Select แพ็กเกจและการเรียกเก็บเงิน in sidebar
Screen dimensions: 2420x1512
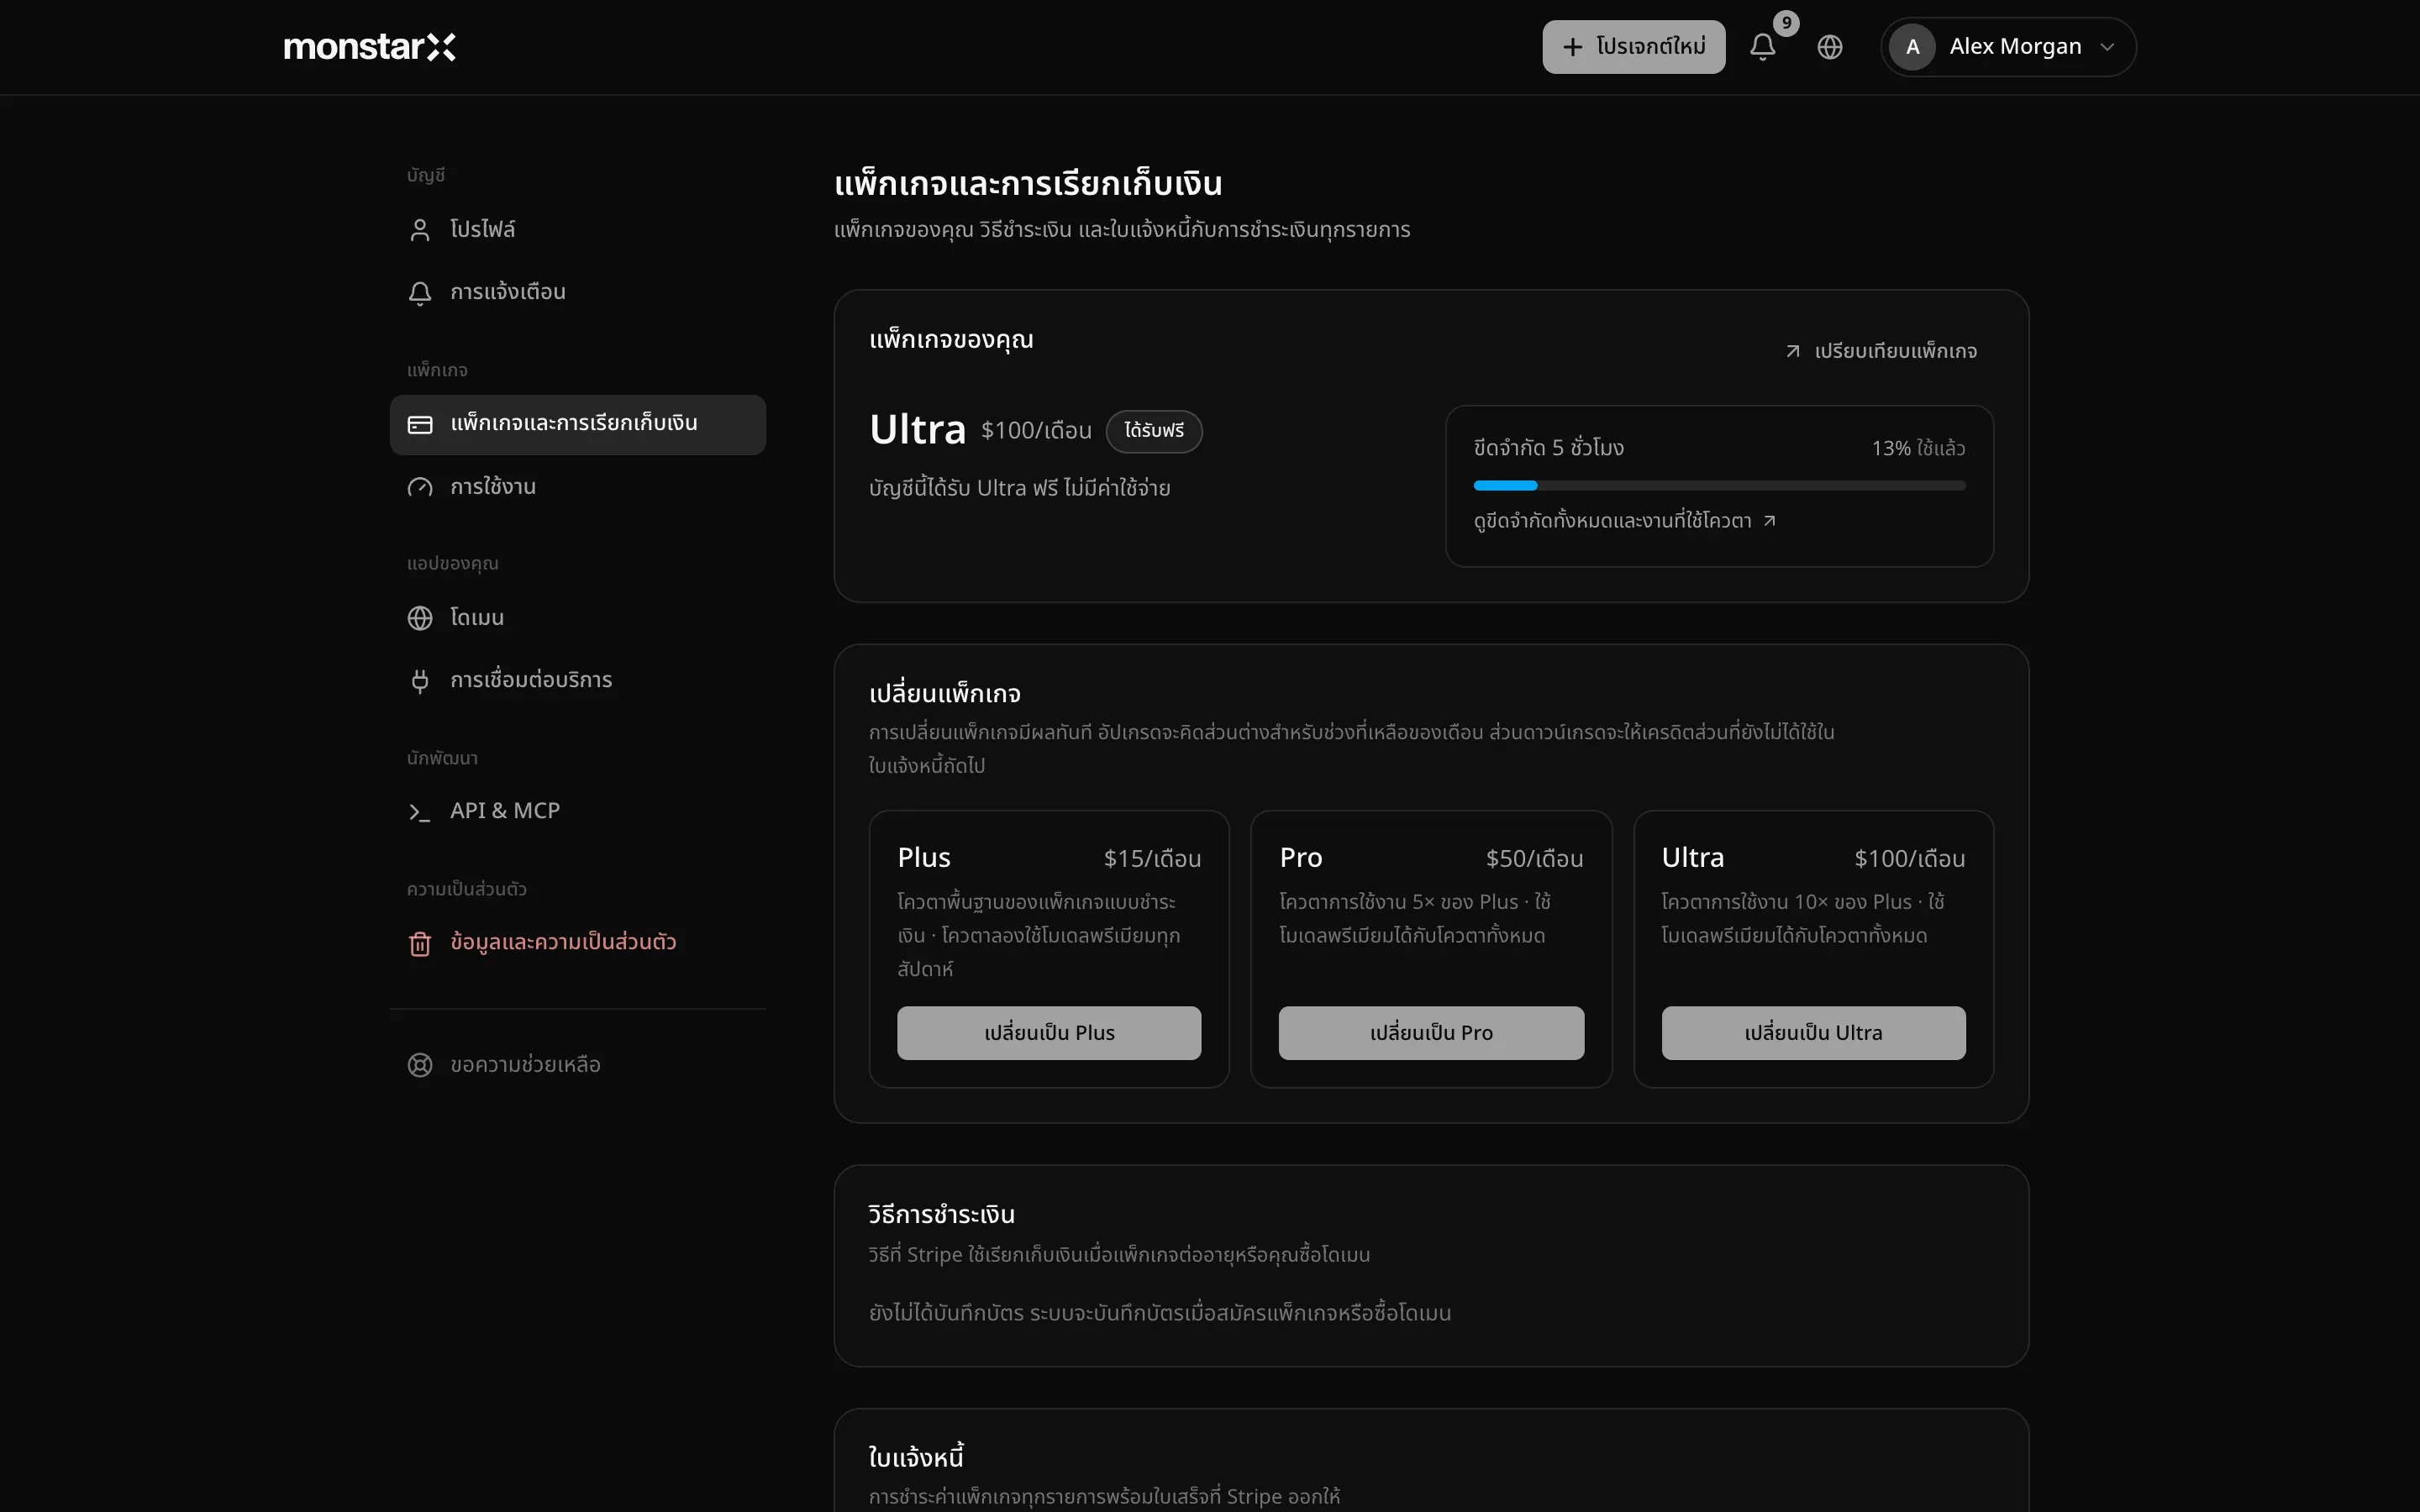pos(578,425)
